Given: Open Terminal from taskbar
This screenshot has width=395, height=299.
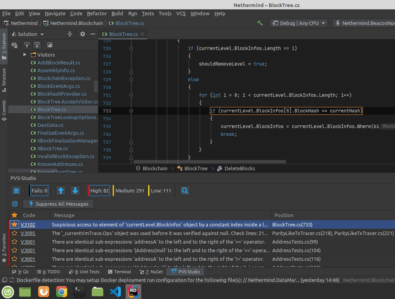Looking at the screenshot, I should pyautogui.click(x=79, y=292).
